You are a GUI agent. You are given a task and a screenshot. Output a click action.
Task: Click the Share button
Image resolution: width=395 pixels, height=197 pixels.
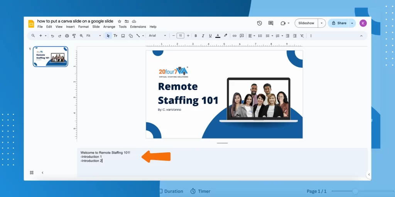pos(339,23)
